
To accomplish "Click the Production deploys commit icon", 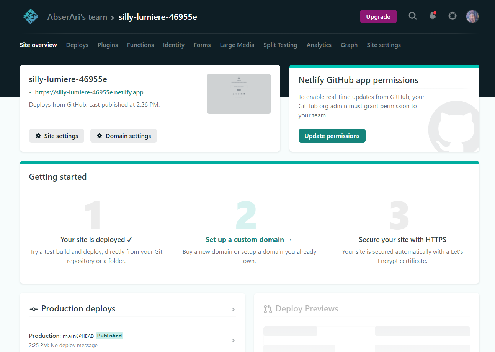I will (34, 309).
